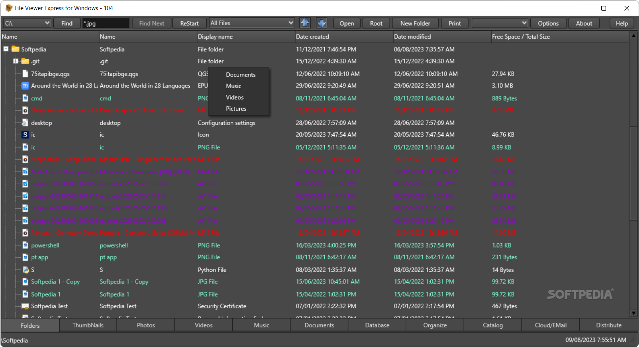639x347 pixels.
Task: Click the Help button
Action: pos(621,23)
